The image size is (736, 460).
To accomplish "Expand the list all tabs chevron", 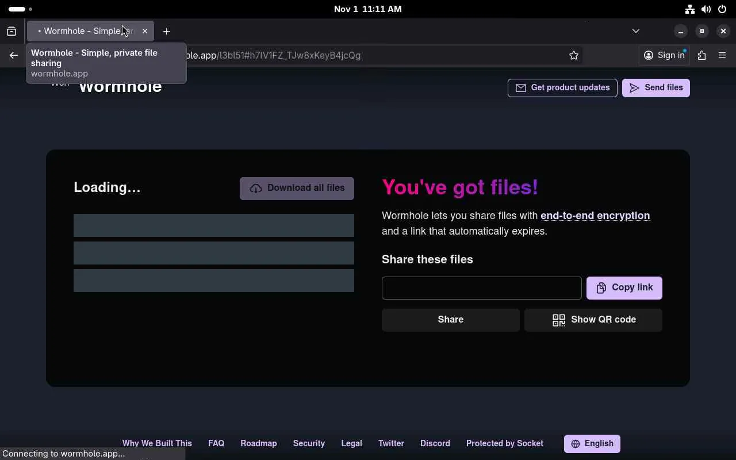I will tap(636, 31).
